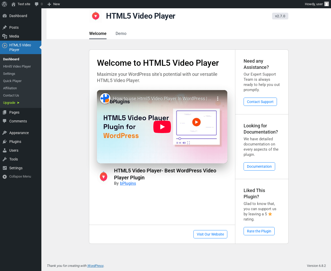Image resolution: width=331 pixels, height=271 pixels.
Task: Click the Appearance paintbrush icon
Action: click(5, 133)
